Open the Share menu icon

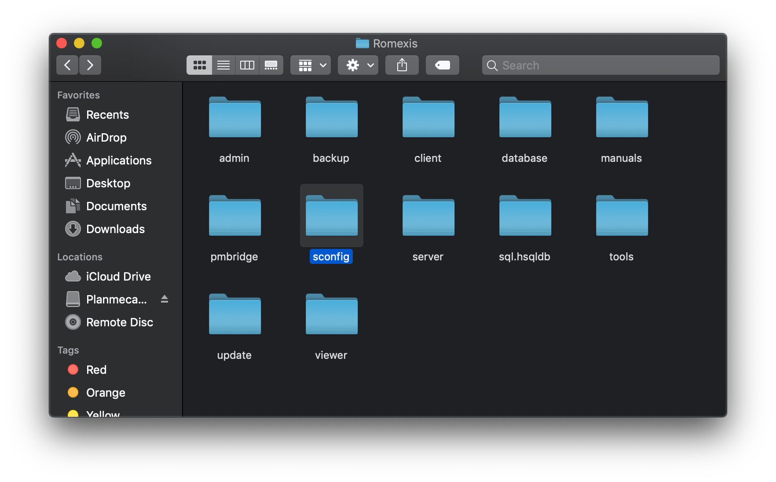(401, 65)
